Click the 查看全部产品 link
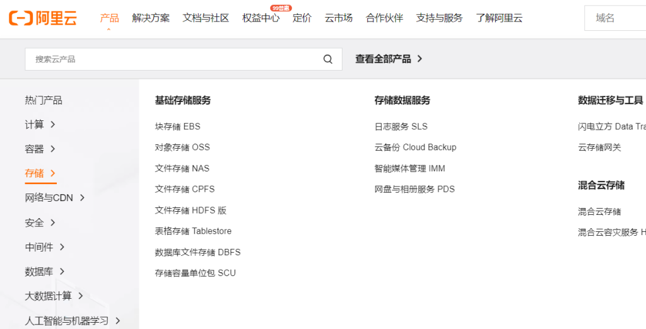Viewport: 646px width, 329px height. coord(389,59)
